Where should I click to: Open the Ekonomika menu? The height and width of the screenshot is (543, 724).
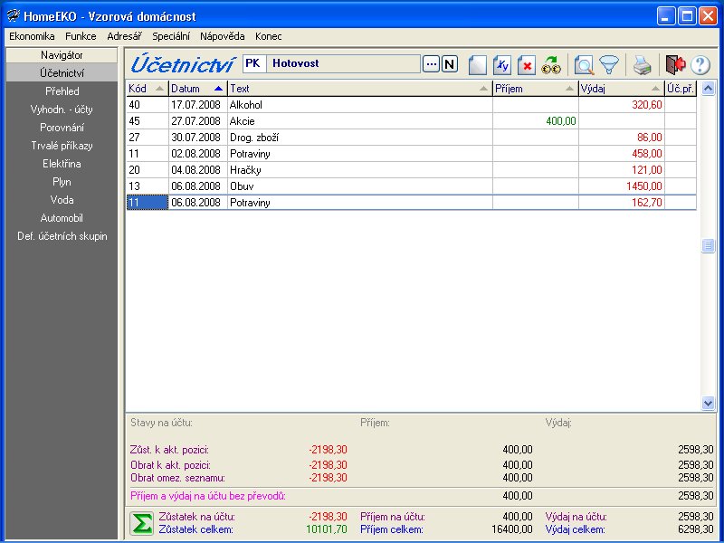pyautogui.click(x=32, y=36)
